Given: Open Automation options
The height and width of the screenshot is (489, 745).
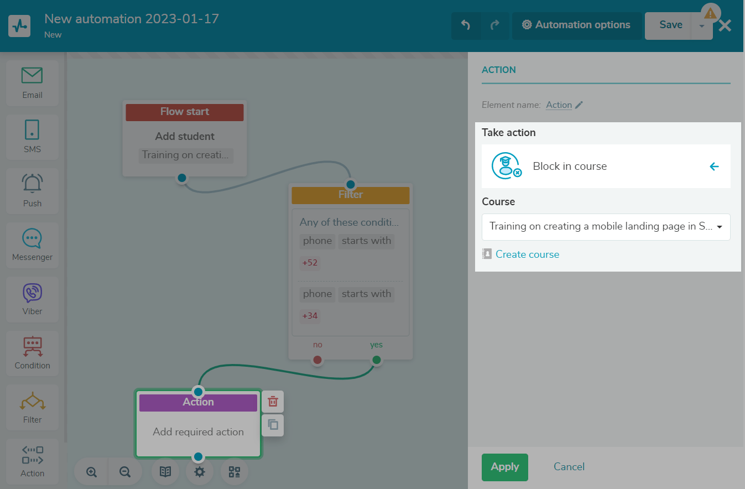Looking at the screenshot, I should (576, 25).
